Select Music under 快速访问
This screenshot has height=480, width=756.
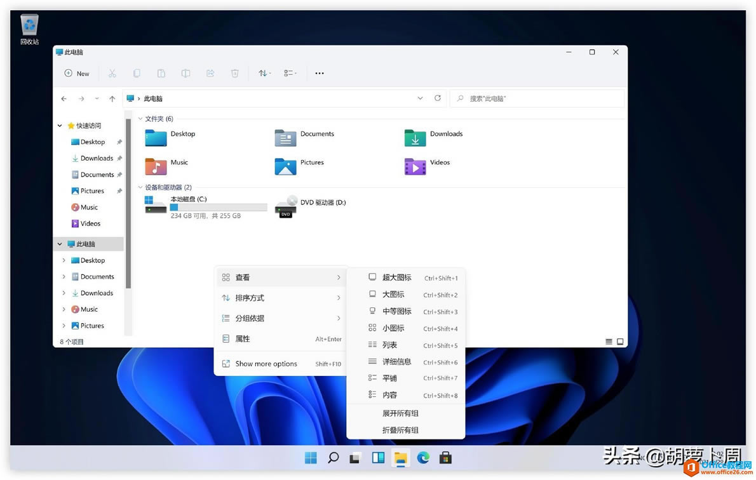[85, 207]
